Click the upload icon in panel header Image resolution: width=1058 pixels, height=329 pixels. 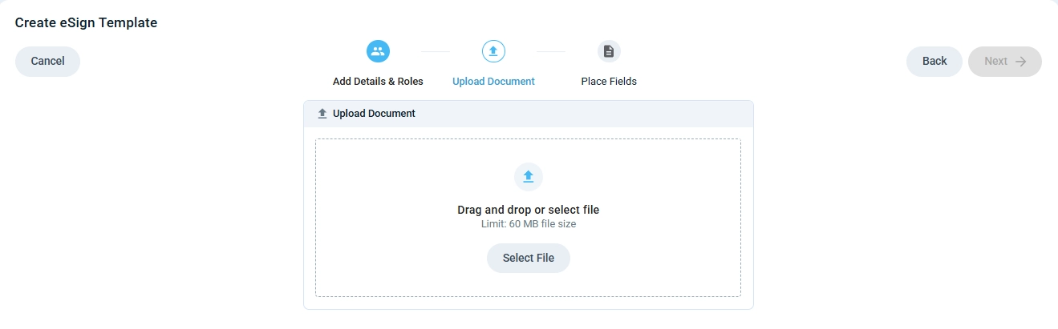(322, 114)
